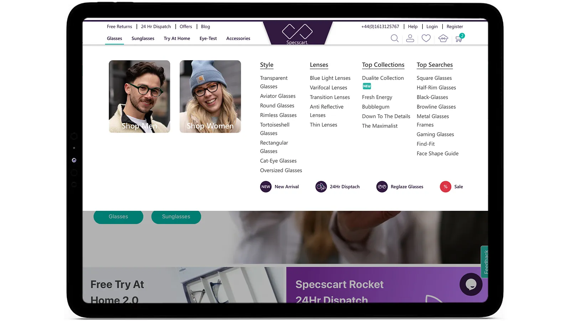The width and height of the screenshot is (570, 321).
Task: Open the user account icon
Action: pyautogui.click(x=410, y=38)
